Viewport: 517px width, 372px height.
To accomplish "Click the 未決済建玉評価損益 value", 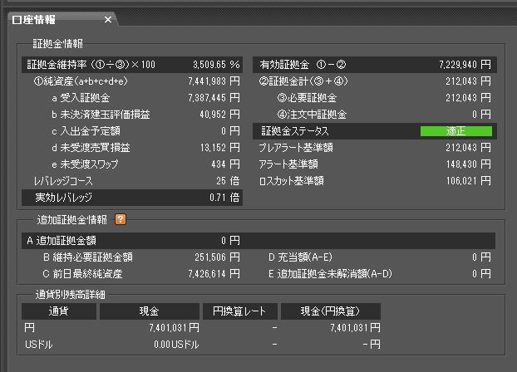I will (213, 114).
